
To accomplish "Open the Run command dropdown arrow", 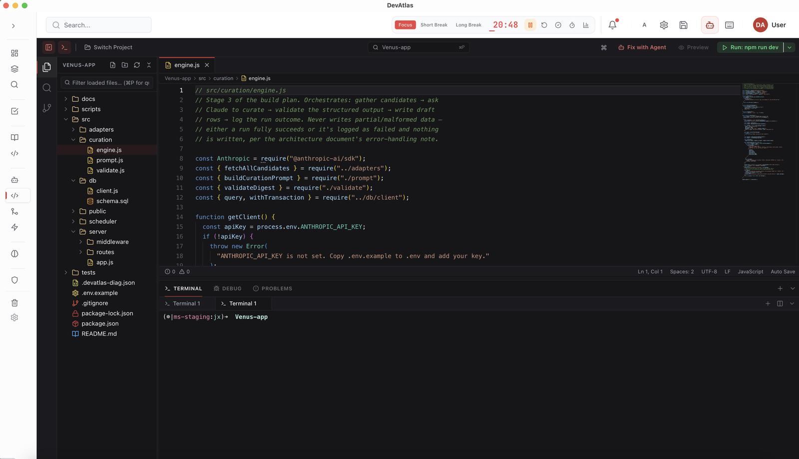I will [x=790, y=47].
